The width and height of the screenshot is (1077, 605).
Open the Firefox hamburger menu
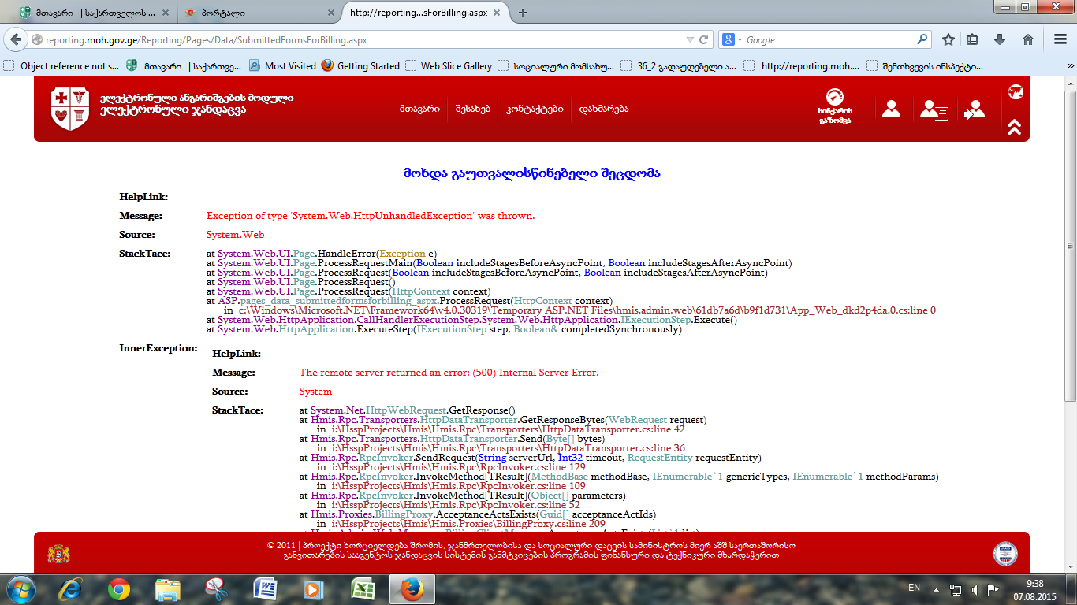[x=1059, y=39]
